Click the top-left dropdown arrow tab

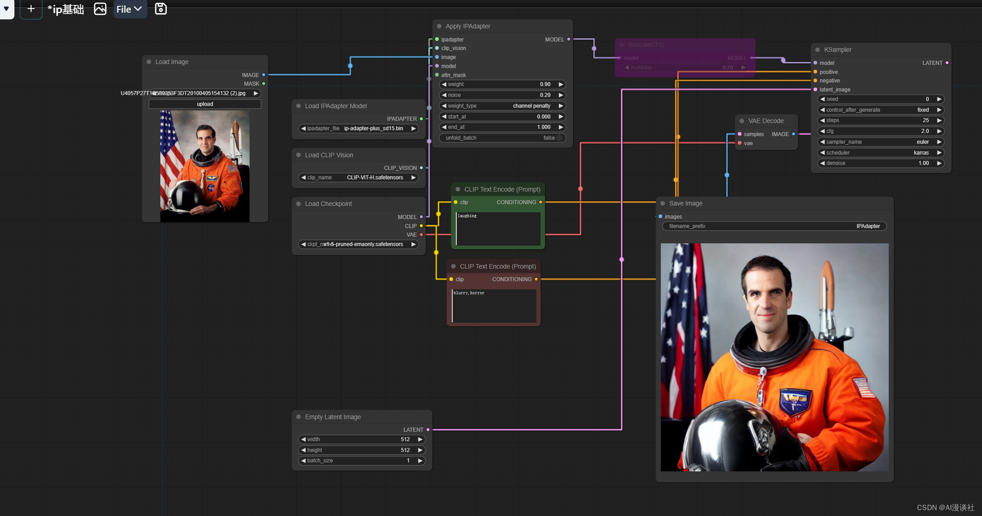(x=6, y=9)
